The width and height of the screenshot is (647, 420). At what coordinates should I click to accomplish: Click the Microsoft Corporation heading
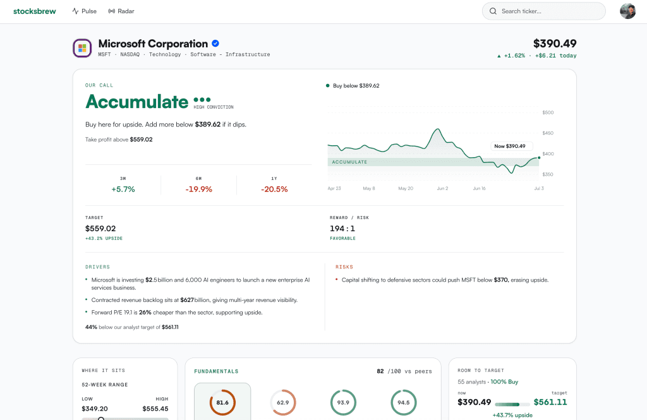point(153,44)
